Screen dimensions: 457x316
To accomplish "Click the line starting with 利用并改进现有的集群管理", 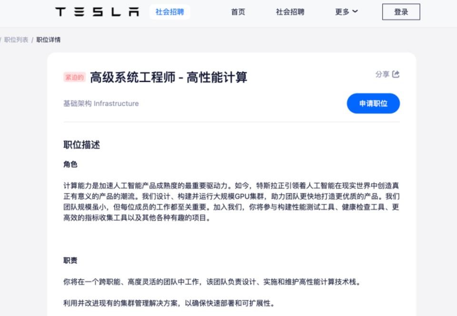I will pyautogui.click(x=169, y=303).
